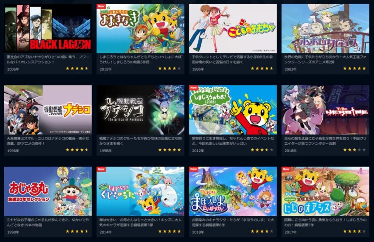Screen dimensions: 374x242
Task: Select the dark red 2018 fantasy anime thumbnail
Action: click(325, 110)
